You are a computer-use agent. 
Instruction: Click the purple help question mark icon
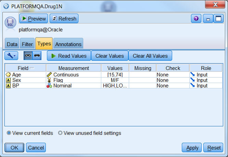196,19
